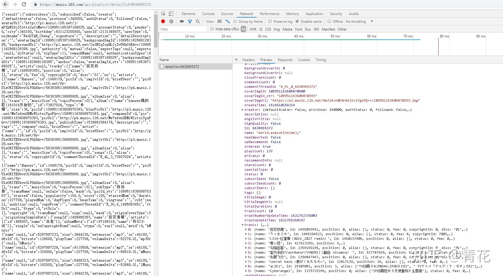This screenshot has width=503, height=276.
Task: Go forward with the browser forward arrow
Action: tap(14, 4)
